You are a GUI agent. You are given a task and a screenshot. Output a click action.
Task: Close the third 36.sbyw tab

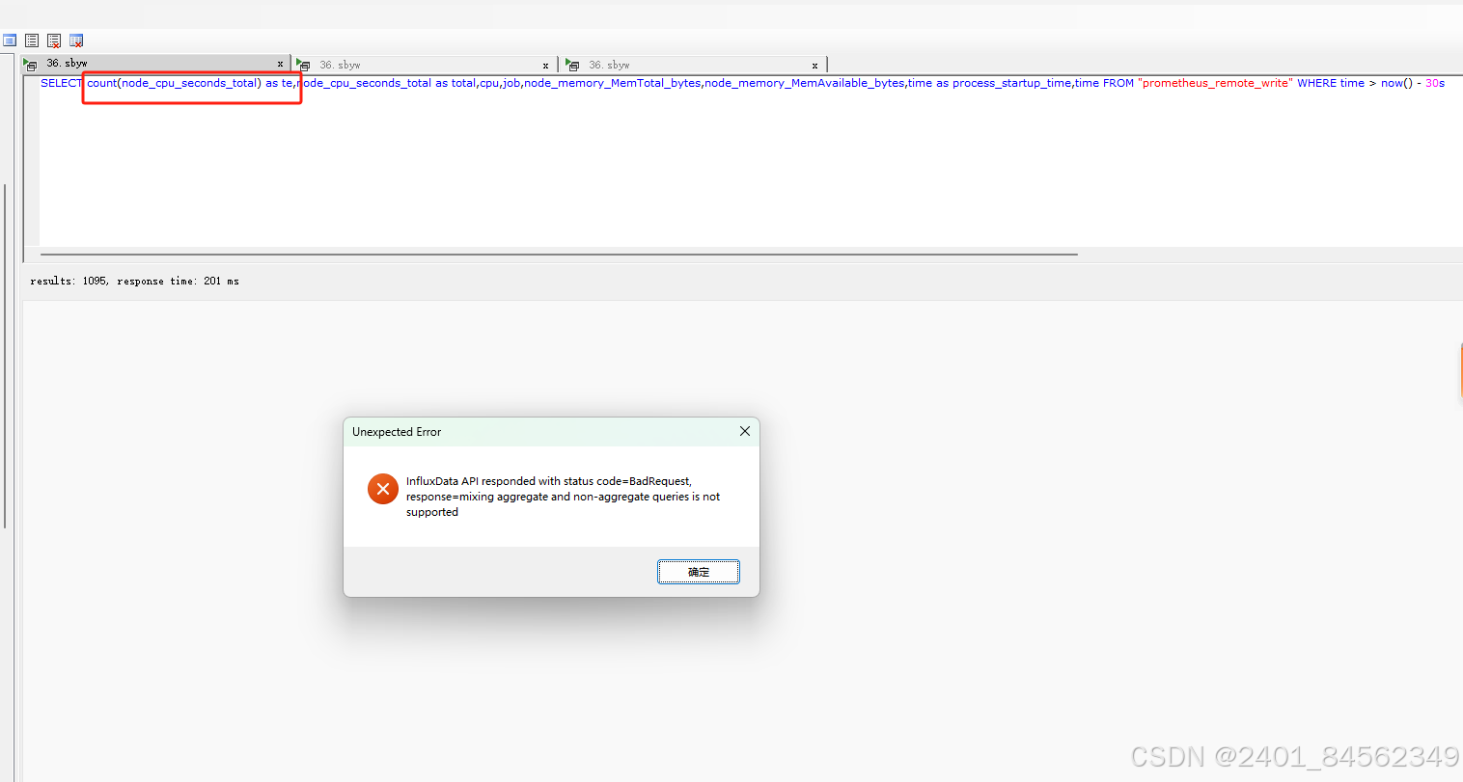pyautogui.click(x=814, y=66)
